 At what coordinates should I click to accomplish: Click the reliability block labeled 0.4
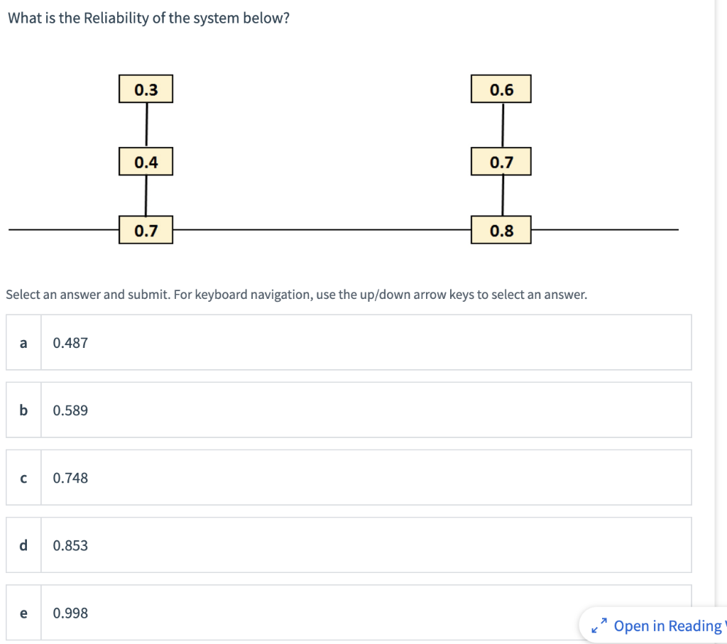point(146,161)
